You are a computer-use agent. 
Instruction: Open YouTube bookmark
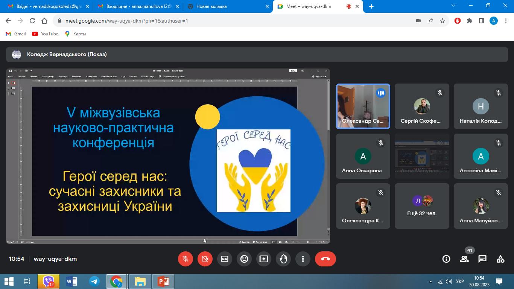point(45,34)
